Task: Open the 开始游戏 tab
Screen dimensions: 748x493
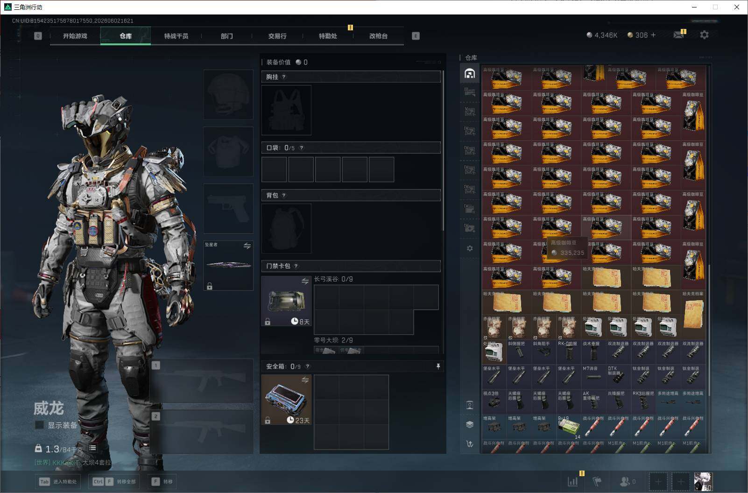Action: 75,36
